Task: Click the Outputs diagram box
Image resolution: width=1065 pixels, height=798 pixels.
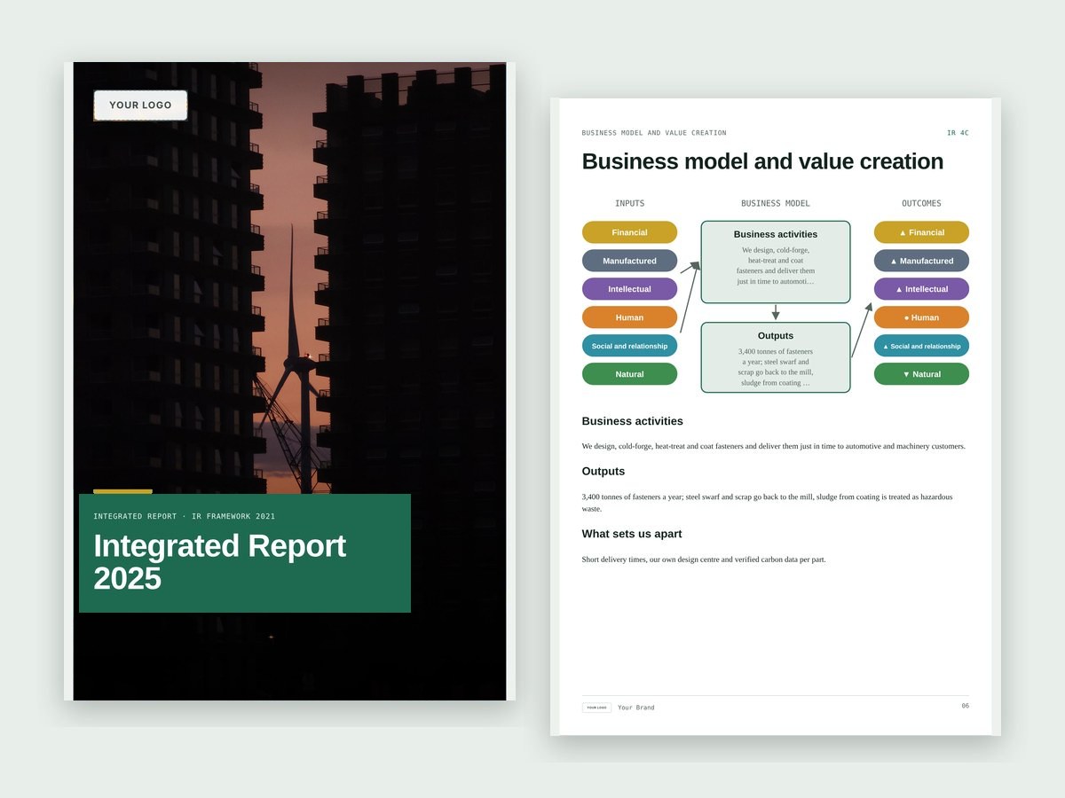Action: pos(776,357)
